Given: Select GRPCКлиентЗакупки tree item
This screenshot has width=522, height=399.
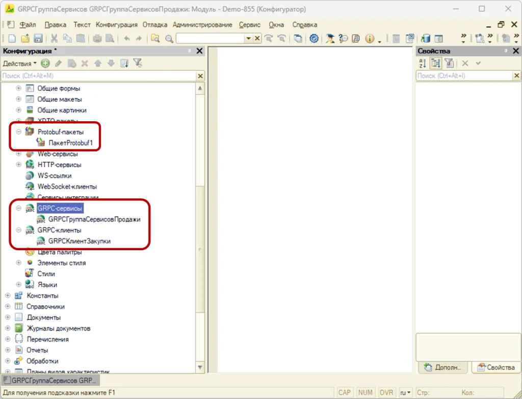Looking at the screenshot, I should (x=79, y=241).
